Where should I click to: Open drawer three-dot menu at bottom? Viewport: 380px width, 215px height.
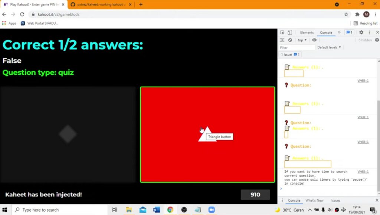282,201
